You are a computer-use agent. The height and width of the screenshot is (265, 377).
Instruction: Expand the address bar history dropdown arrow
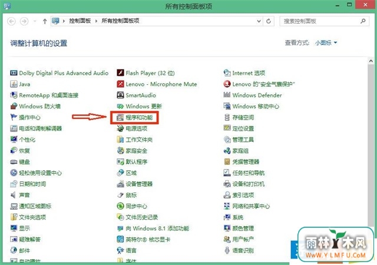(259, 21)
